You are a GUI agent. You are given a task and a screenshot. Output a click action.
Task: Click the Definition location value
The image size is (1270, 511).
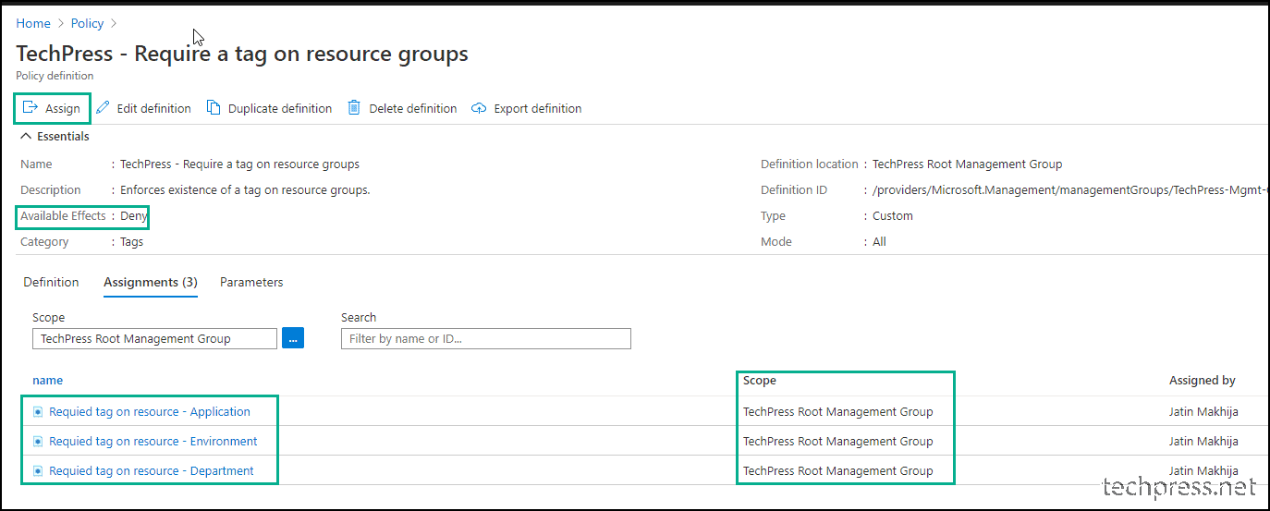tap(968, 164)
